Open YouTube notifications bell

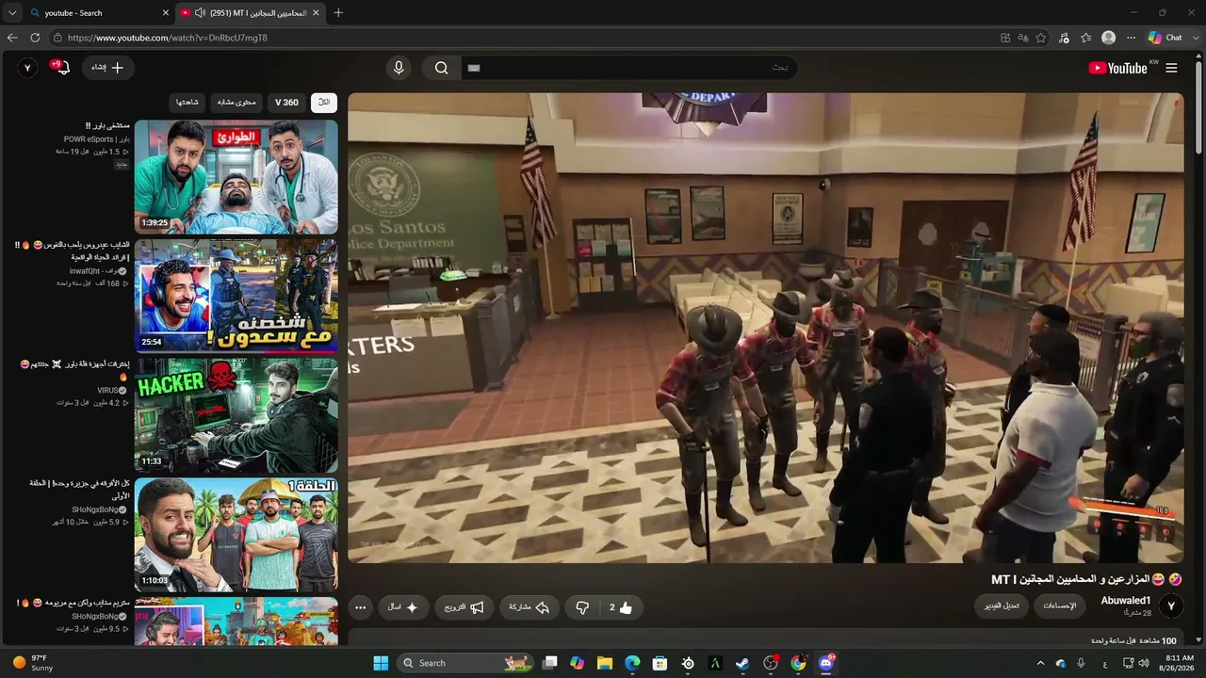[x=62, y=68]
